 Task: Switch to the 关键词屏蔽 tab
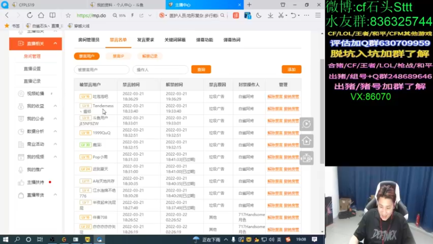click(x=175, y=40)
